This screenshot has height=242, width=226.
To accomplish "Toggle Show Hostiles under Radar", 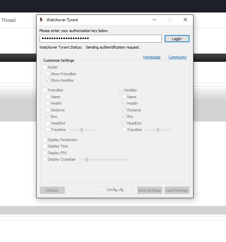I will point(48,80).
